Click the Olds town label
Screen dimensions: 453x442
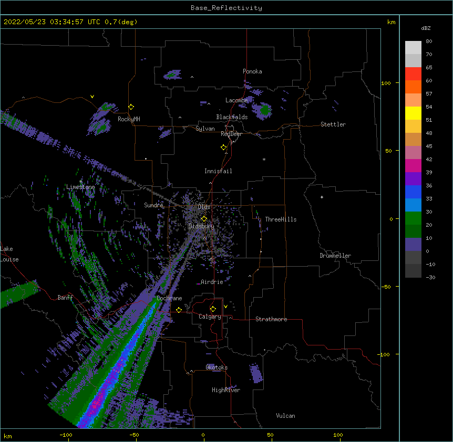[x=204, y=207]
